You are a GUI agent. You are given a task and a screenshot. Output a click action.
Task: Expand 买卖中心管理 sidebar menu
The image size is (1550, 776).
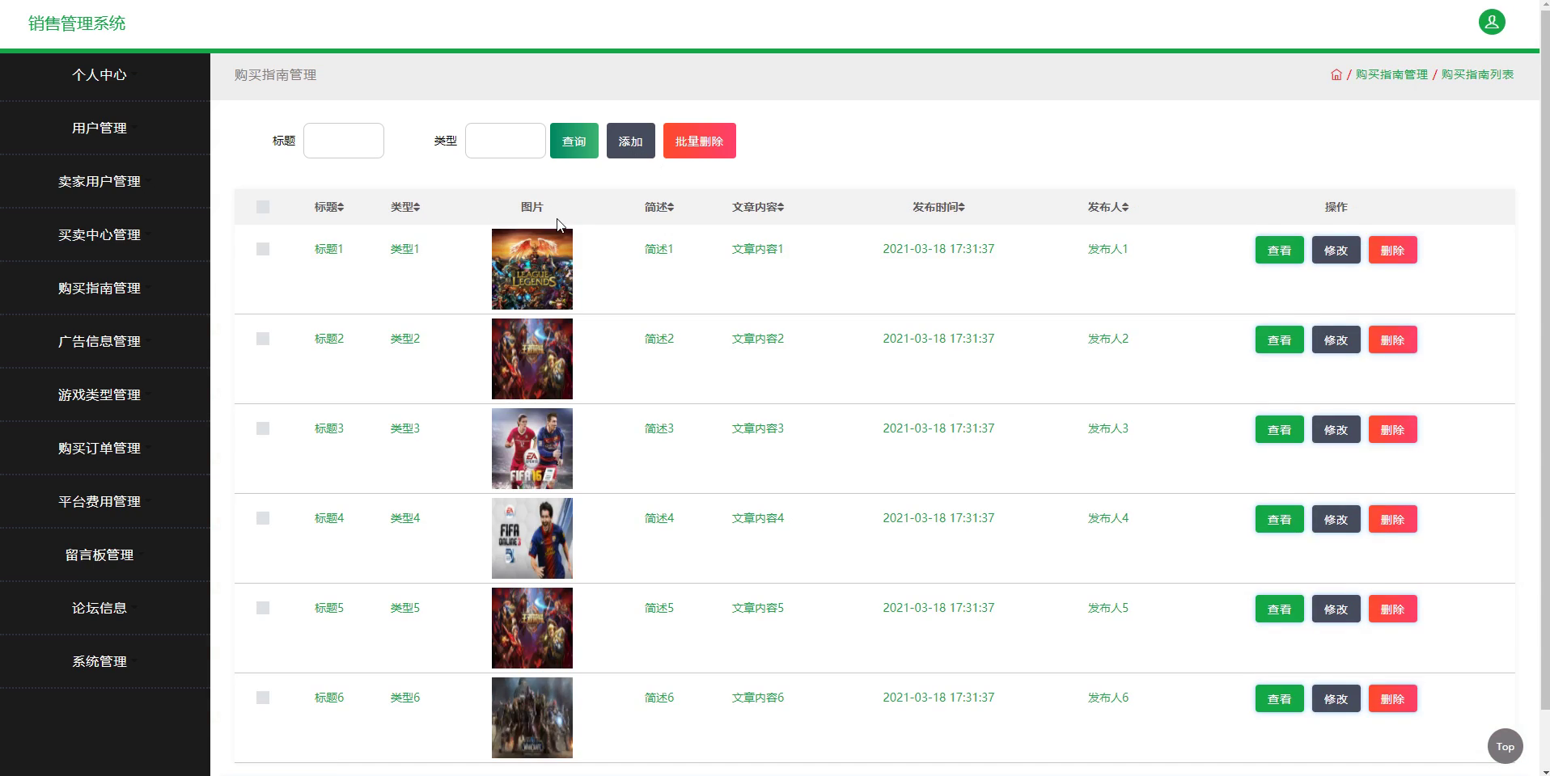(x=105, y=234)
